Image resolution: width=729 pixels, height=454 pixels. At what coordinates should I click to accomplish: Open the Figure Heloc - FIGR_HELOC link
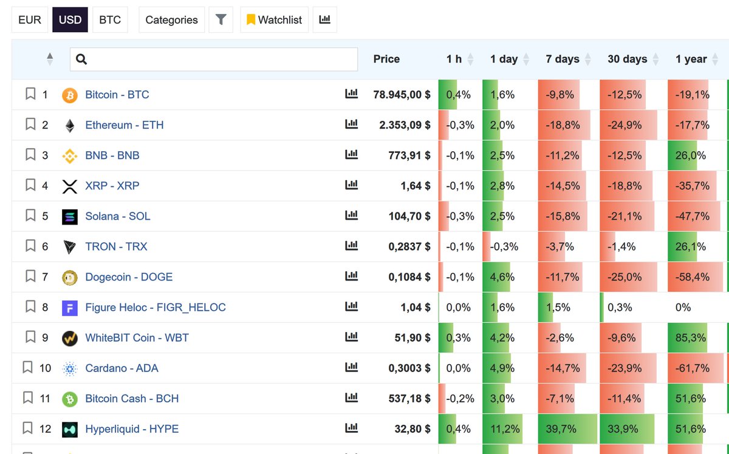coord(156,307)
